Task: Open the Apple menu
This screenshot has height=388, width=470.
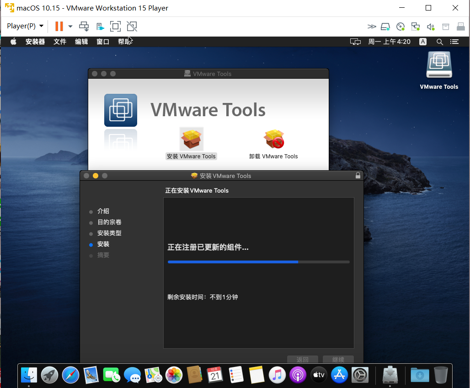Action: tap(14, 42)
